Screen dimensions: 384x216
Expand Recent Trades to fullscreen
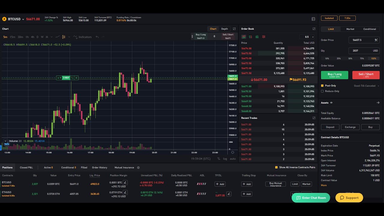tap(314, 118)
